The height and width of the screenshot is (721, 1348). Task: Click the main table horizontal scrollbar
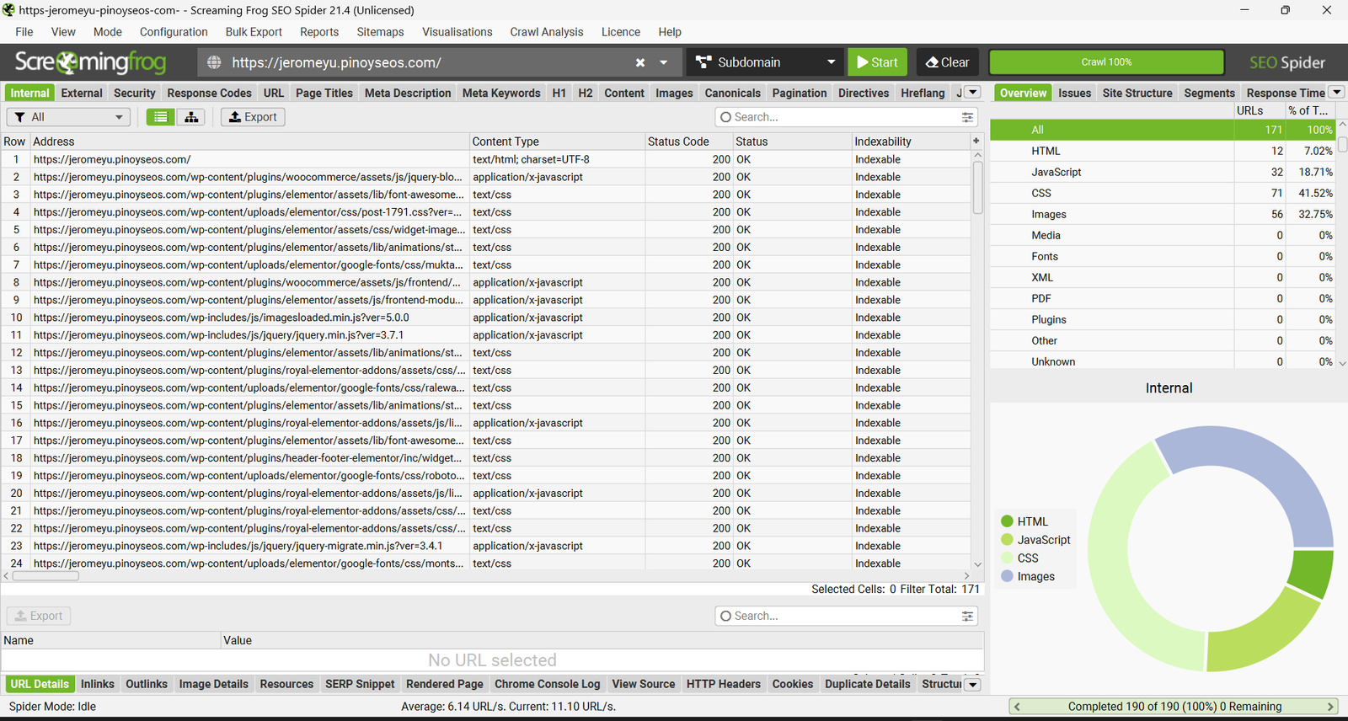(45, 576)
